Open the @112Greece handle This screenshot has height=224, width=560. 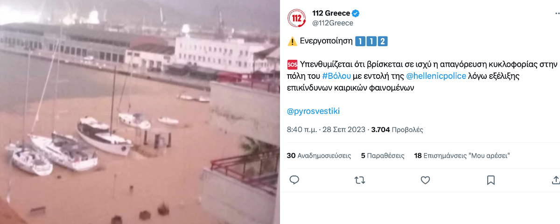(332, 23)
